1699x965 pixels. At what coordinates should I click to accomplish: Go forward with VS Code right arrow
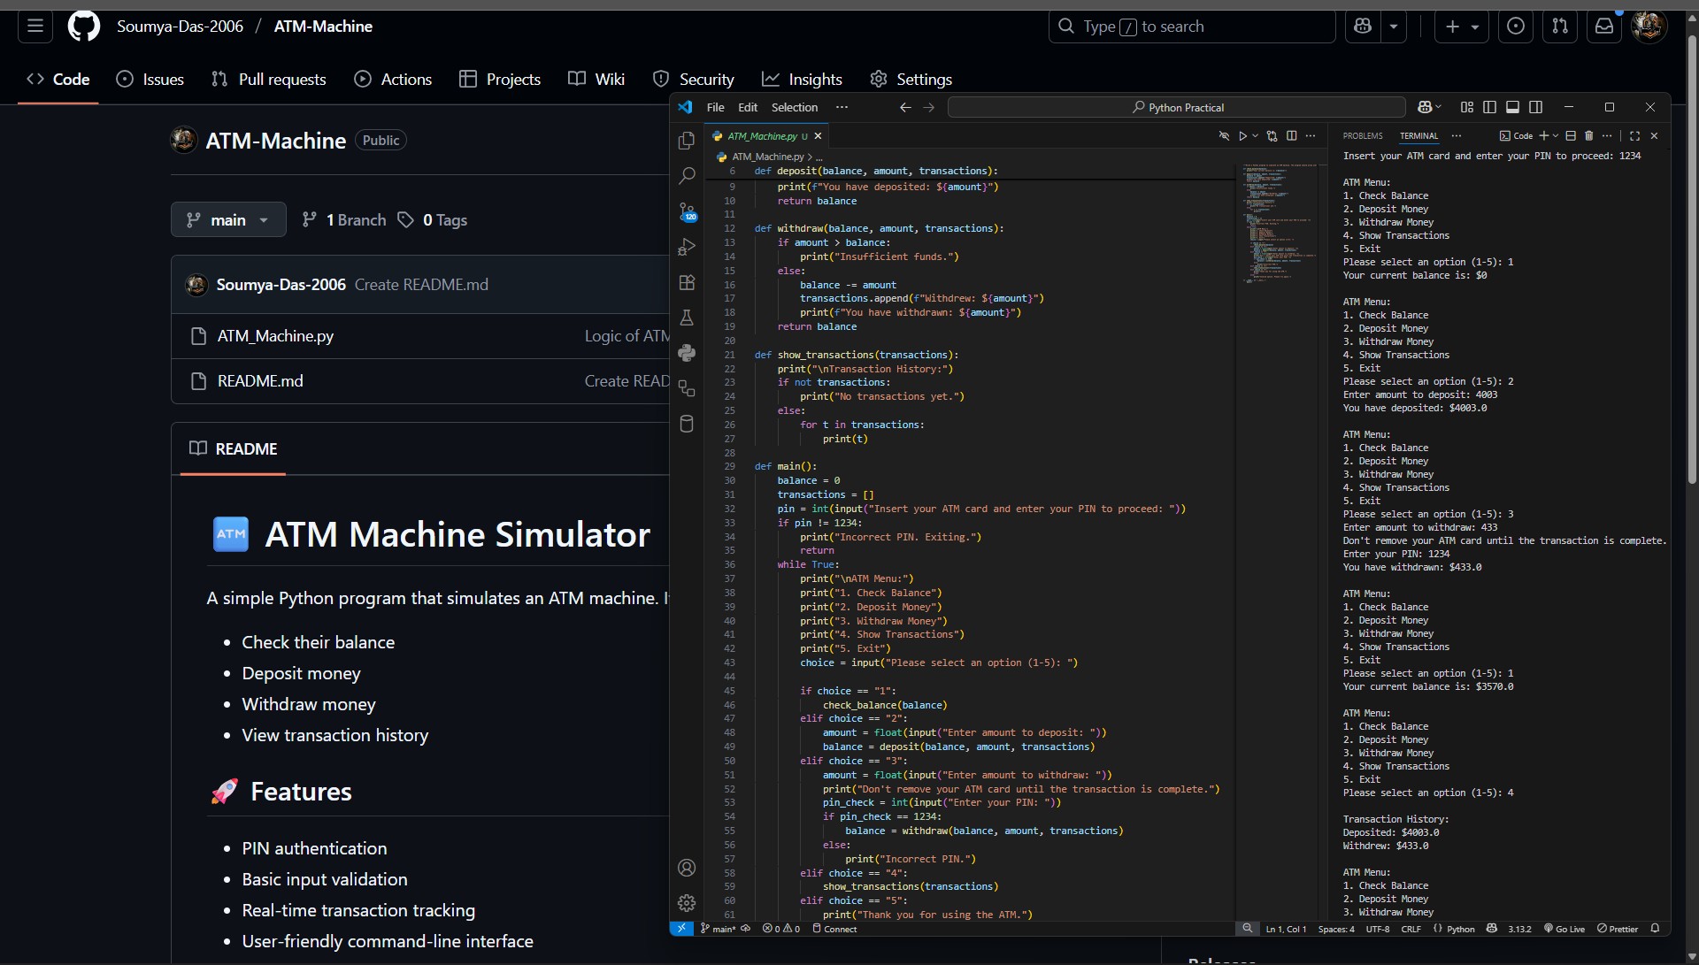929,108
